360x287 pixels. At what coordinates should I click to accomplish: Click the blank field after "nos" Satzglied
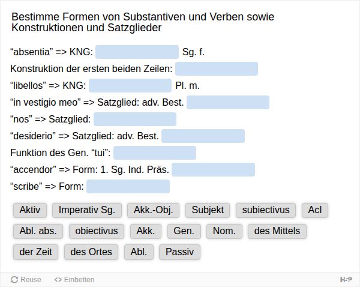[135, 119]
